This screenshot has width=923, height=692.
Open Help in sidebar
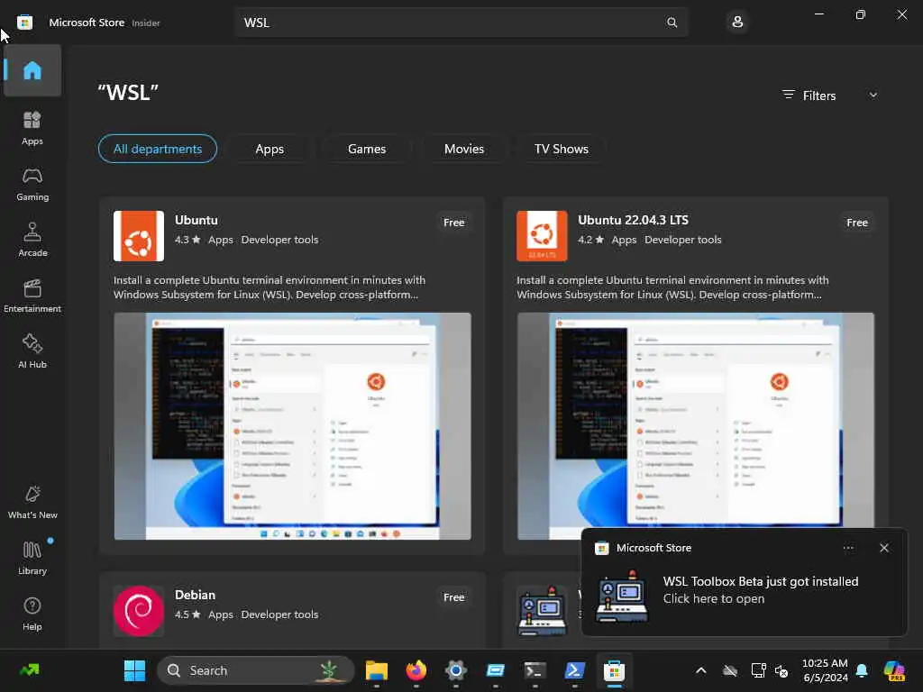click(32, 614)
